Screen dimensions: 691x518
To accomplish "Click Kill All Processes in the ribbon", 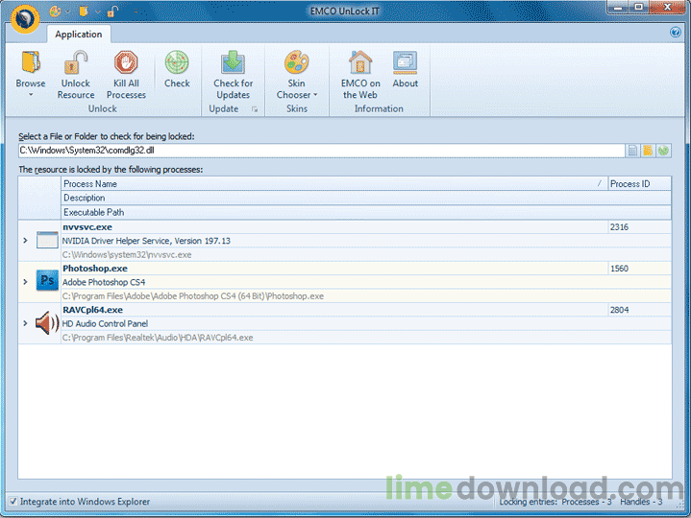I will click(x=126, y=65).
